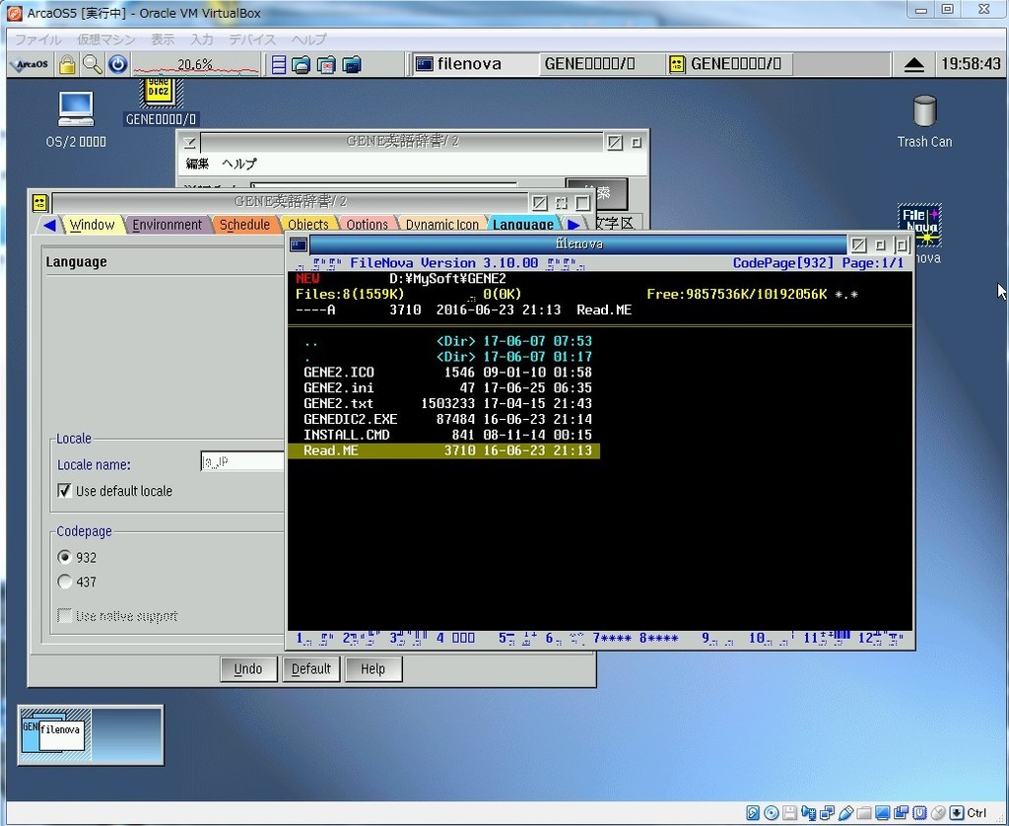1009x826 pixels.
Task: Click the VirtualBox network status icon
Action: coord(827,812)
